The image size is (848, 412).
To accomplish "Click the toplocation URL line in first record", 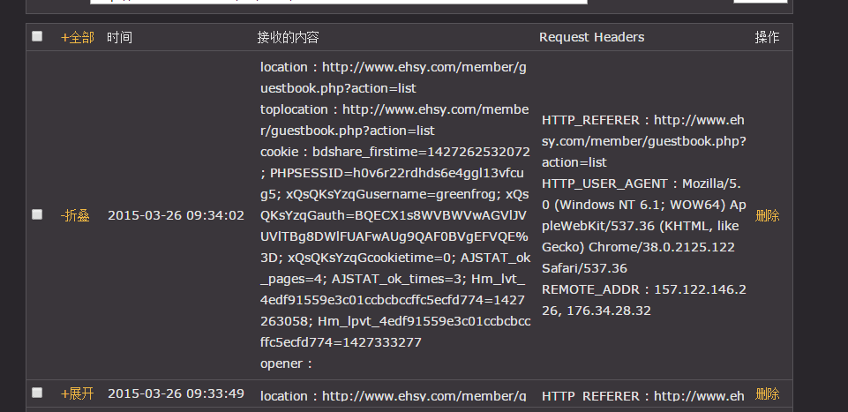I will [394, 120].
